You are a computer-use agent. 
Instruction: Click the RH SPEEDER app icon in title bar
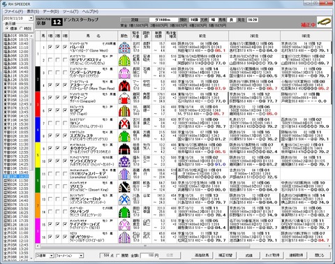tap(4, 4)
